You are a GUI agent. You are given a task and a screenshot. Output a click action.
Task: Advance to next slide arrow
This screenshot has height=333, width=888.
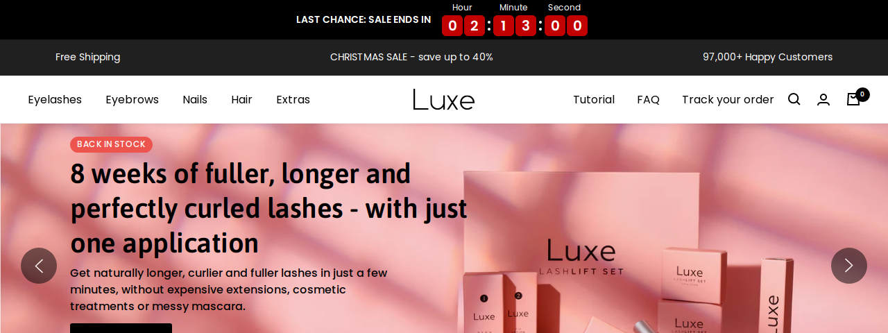coord(849,266)
